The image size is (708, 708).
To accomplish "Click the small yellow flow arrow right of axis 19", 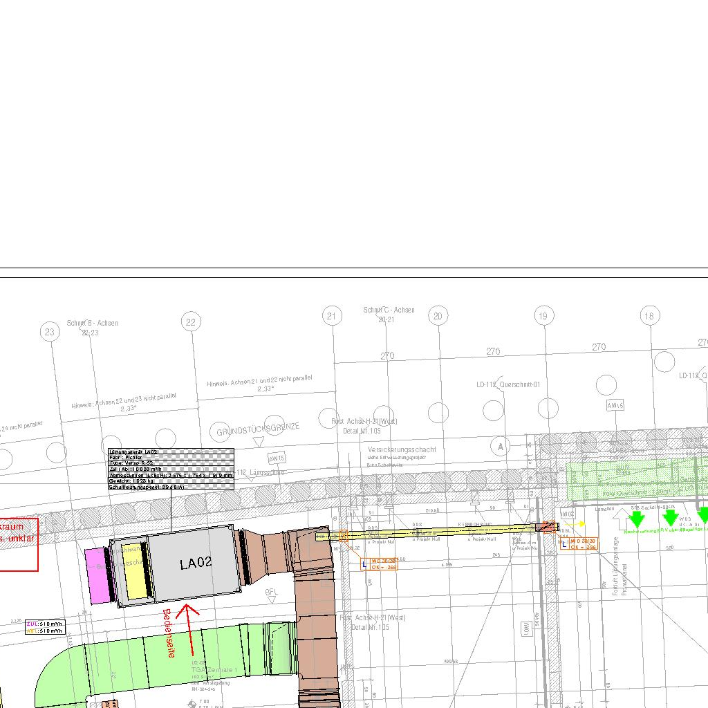I will coord(575,524).
